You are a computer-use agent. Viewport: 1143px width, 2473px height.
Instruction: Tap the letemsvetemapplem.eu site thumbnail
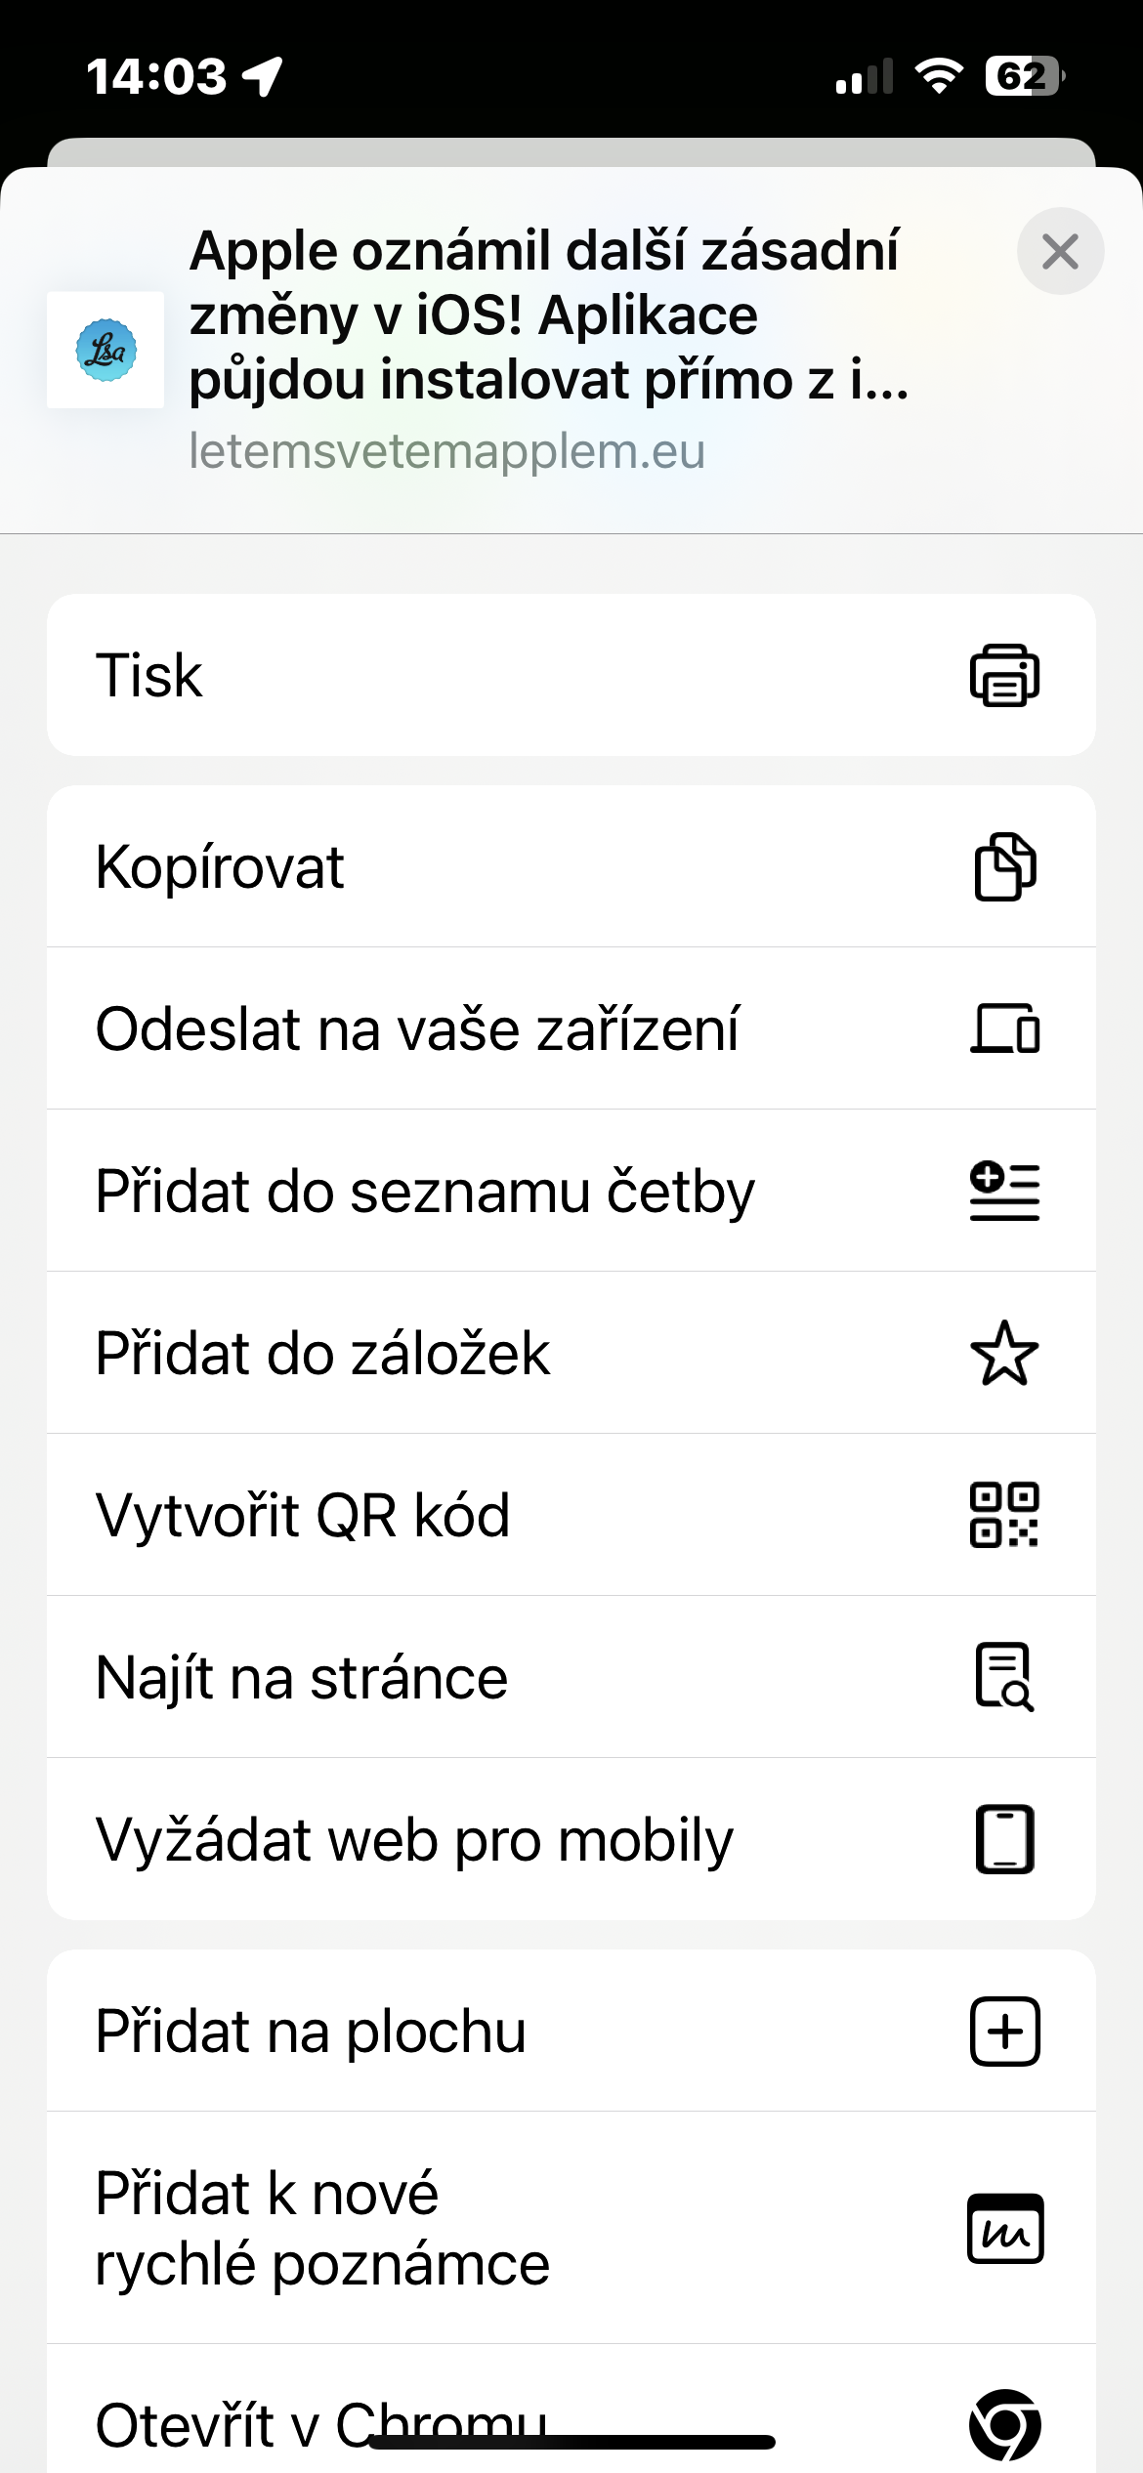pos(106,350)
